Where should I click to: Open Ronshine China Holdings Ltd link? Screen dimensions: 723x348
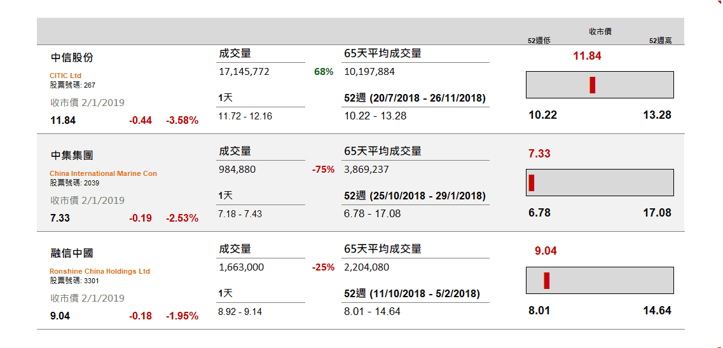[100, 271]
